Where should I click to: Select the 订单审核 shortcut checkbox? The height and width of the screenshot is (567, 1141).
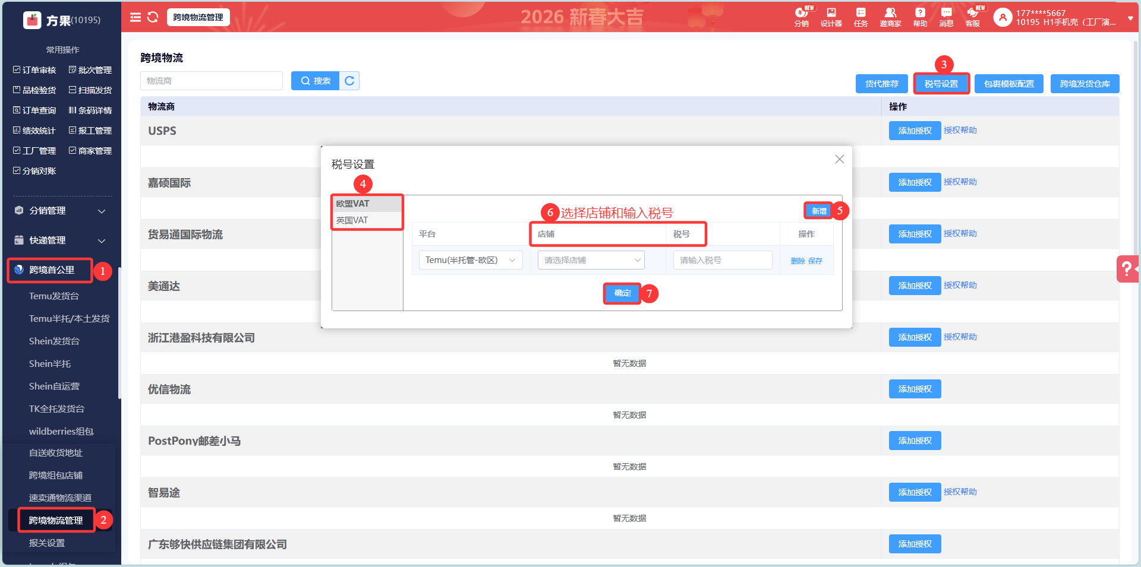pos(17,70)
